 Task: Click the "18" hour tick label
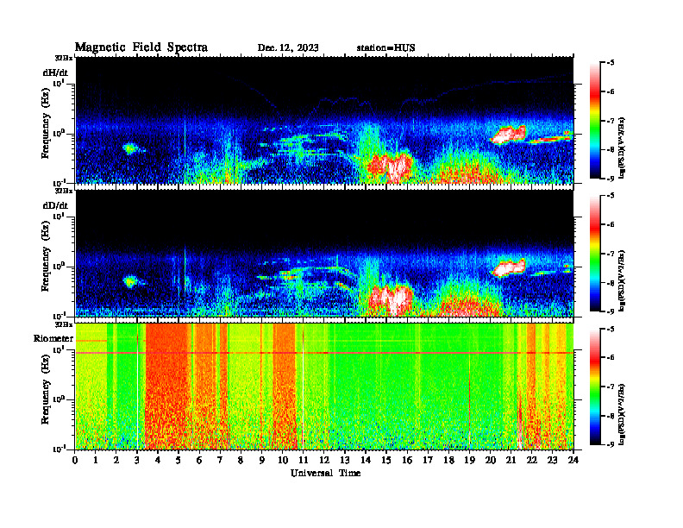(x=448, y=460)
